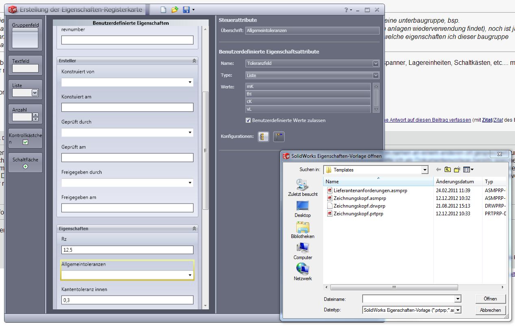Click the 'Kantentoleranz innen' field containing 0,3
Image resolution: width=515 pixels, height=326 pixels.
[127, 300]
